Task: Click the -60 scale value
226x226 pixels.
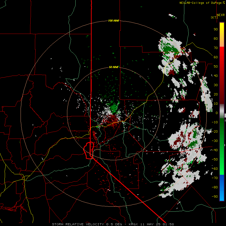Action: point(215,169)
